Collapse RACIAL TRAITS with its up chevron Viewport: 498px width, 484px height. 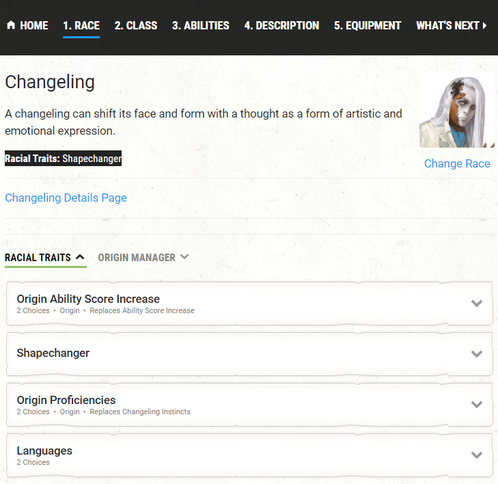[81, 257]
